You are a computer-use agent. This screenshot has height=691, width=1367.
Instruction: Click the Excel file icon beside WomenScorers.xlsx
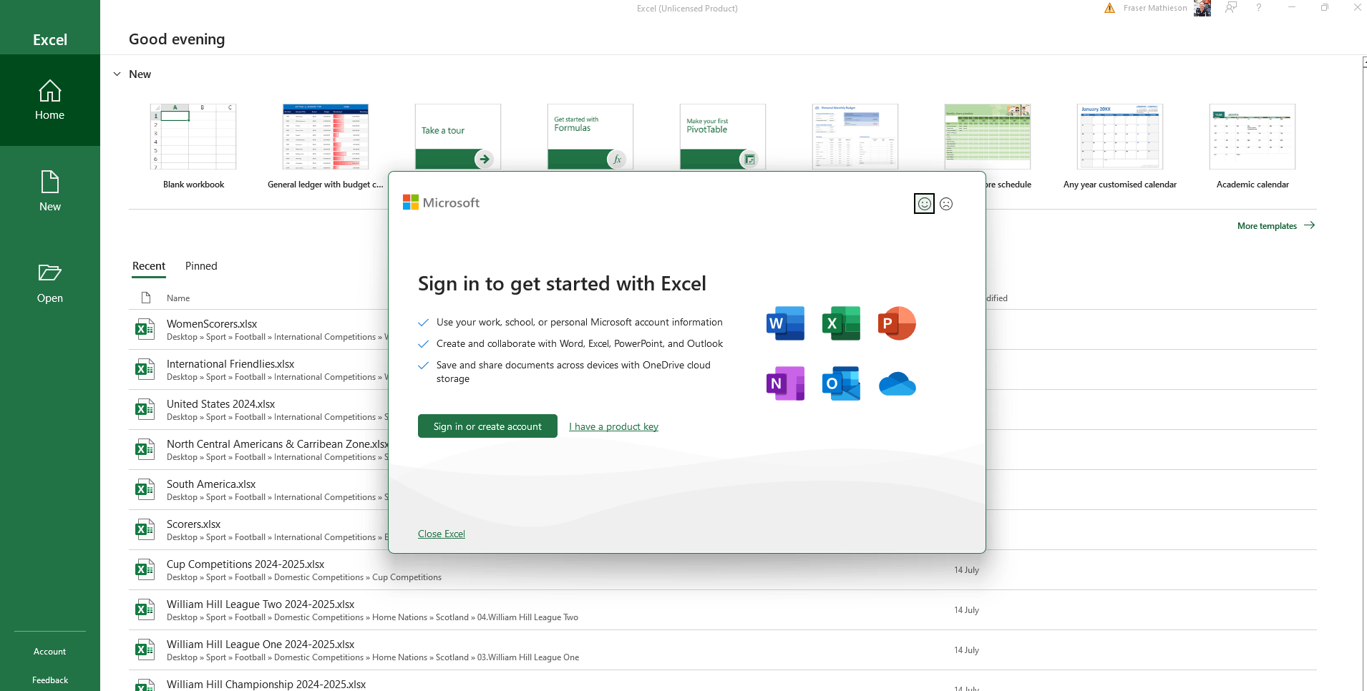coord(145,329)
